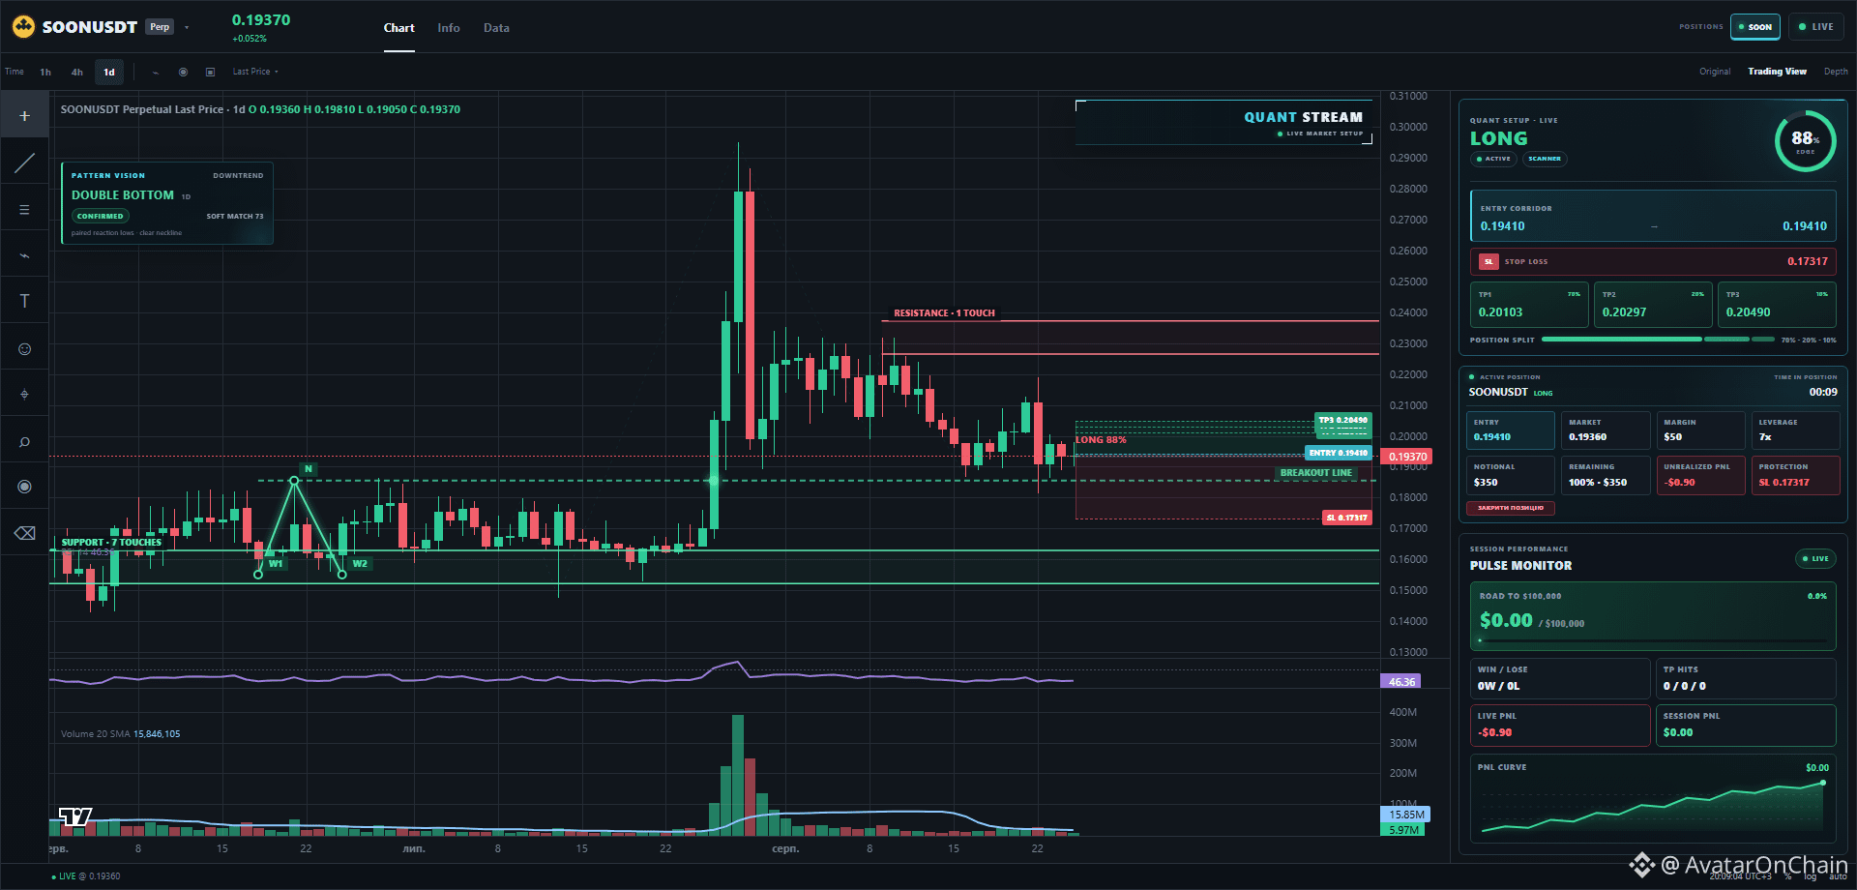Open the Data tab
This screenshot has height=890, width=1857.
(x=496, y=28)
